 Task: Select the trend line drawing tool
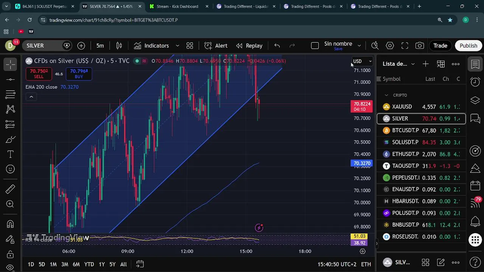pos(11,79)
